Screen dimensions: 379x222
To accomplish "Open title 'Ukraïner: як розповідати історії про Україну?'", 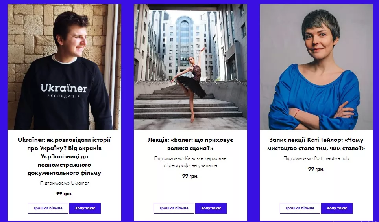I will (64, 156).
